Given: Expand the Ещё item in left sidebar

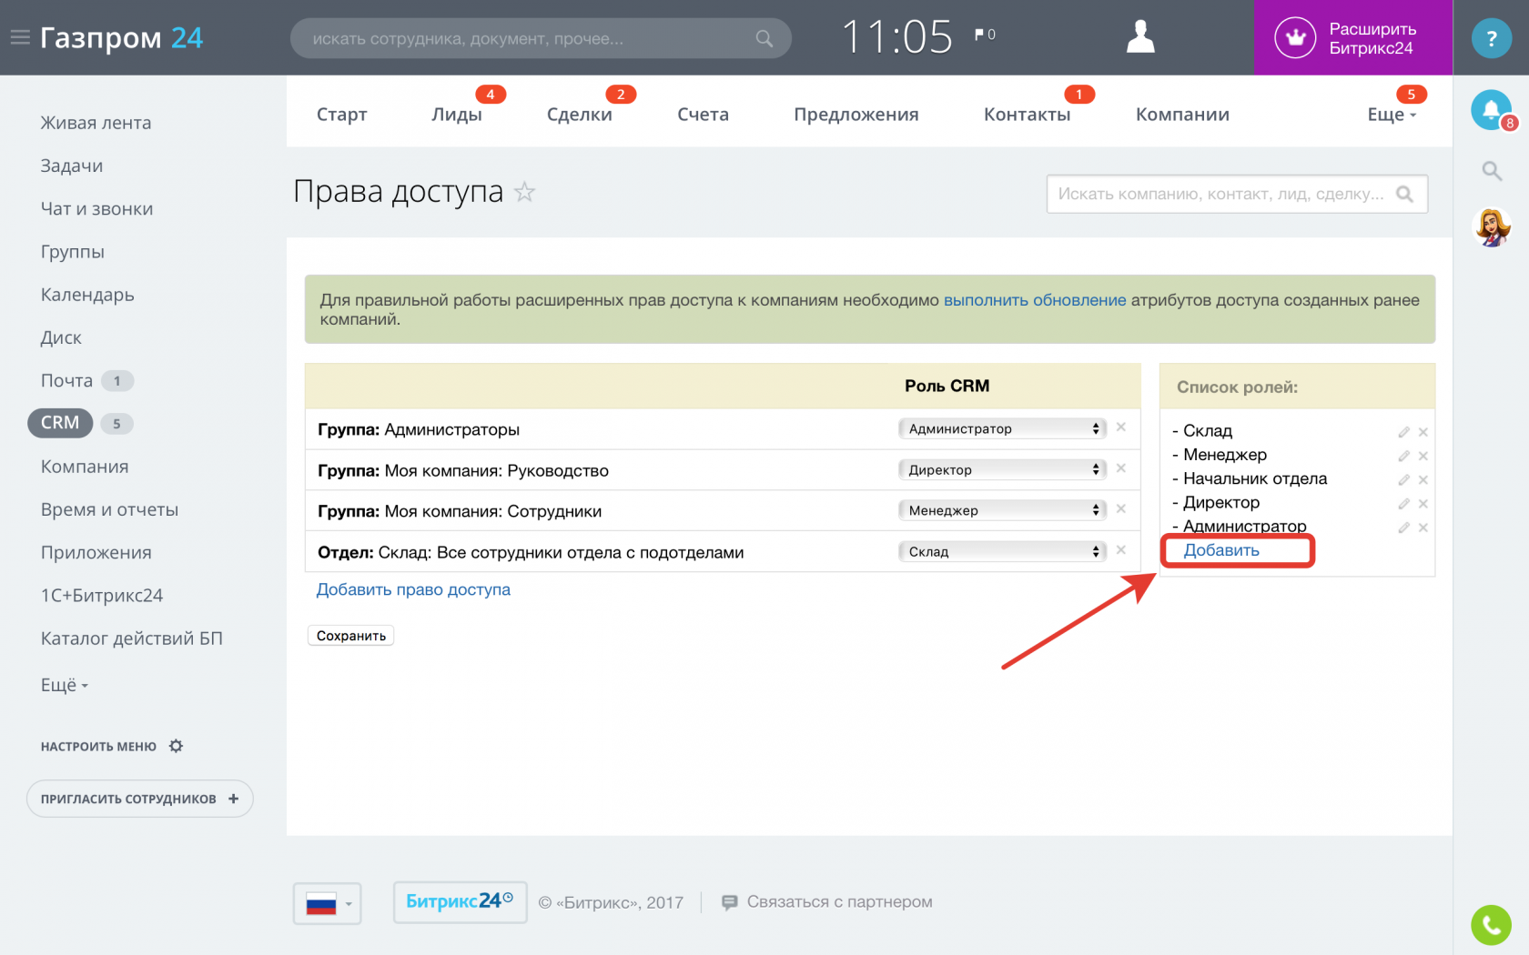Looking at the screenshot, I should (x=64, y=685).
